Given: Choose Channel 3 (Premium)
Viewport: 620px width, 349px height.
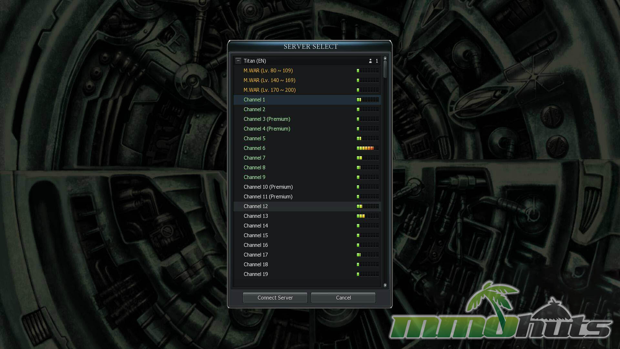Looking at the screenshot, I should (x=267, y=119).
